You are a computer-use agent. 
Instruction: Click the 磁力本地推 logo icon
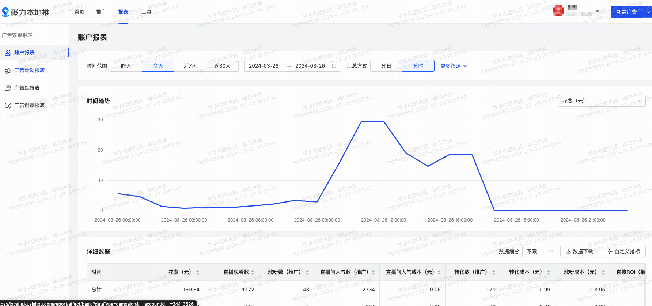tap(5, 12)
